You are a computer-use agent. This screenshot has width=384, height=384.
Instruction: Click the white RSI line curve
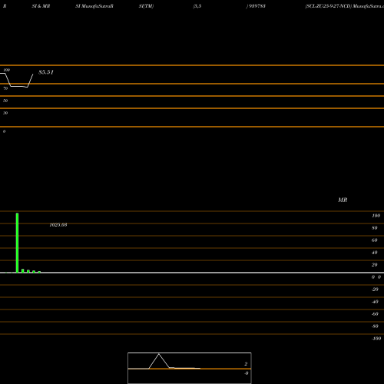tap(17, 81)
